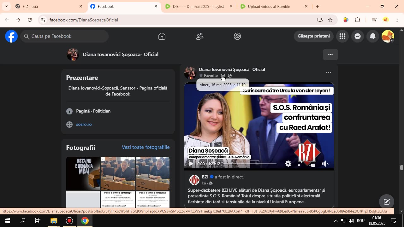Open the Chrome taskbar icon
The width and height of the screenshot is (404, 227).
point(85,221)
